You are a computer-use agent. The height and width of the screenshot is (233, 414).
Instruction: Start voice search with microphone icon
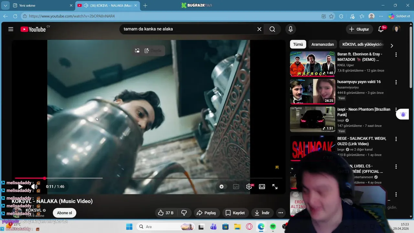pos(290,29)
